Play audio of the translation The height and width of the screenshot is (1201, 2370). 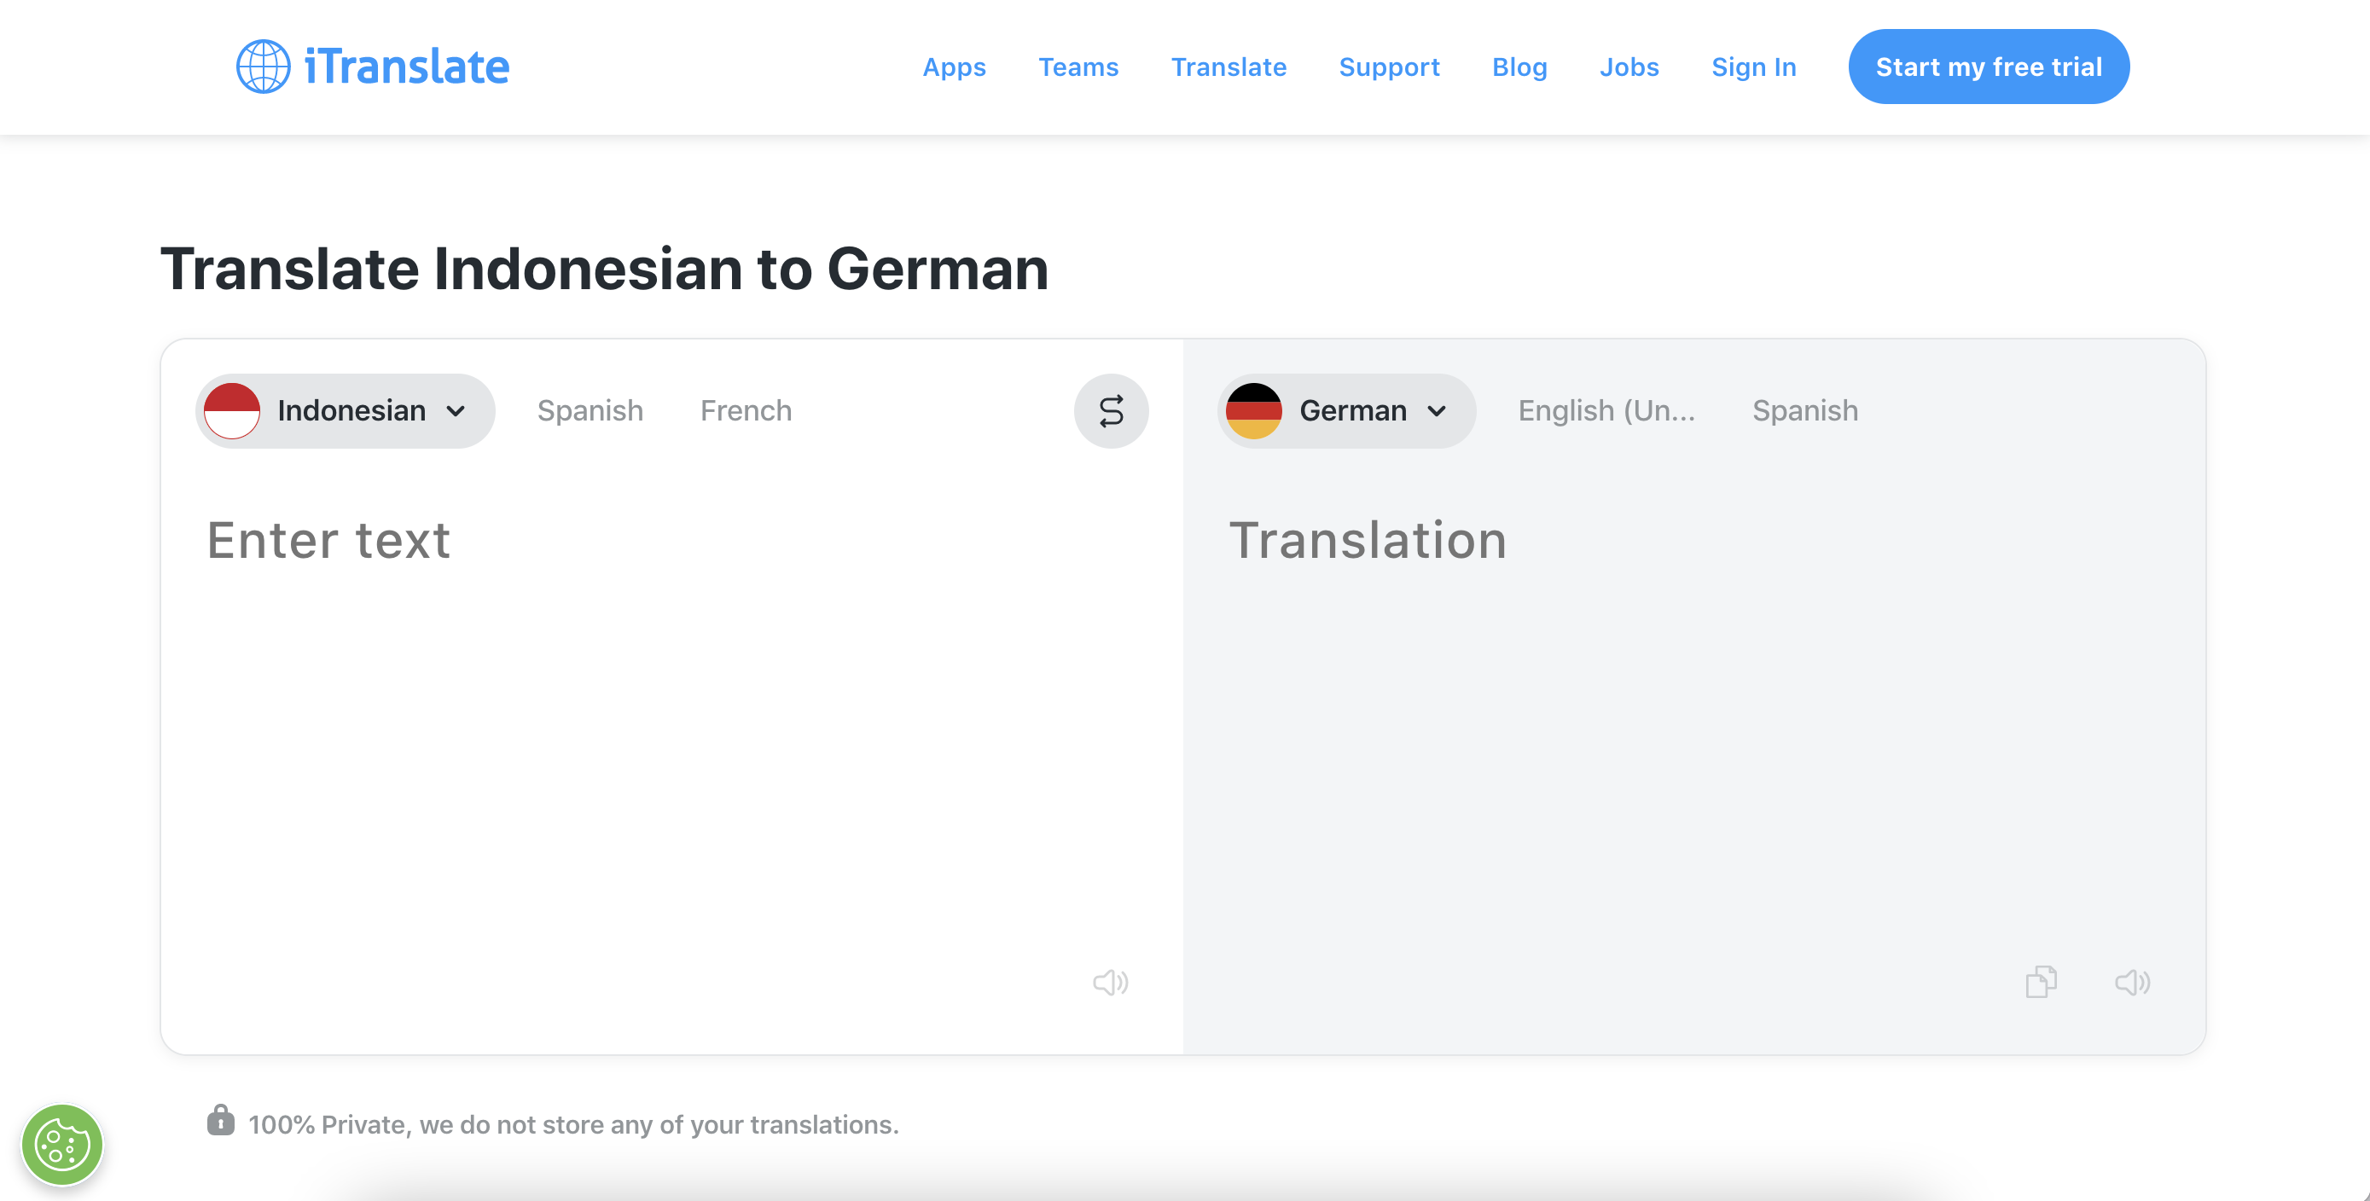click(x=2132, y=982)
